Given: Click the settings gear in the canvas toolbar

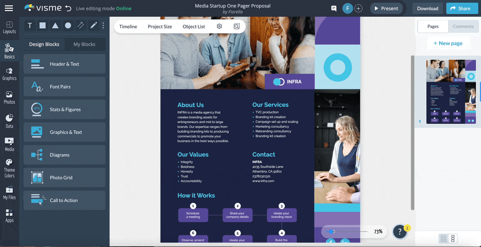Looking at the screenshot, I should 219,26.
